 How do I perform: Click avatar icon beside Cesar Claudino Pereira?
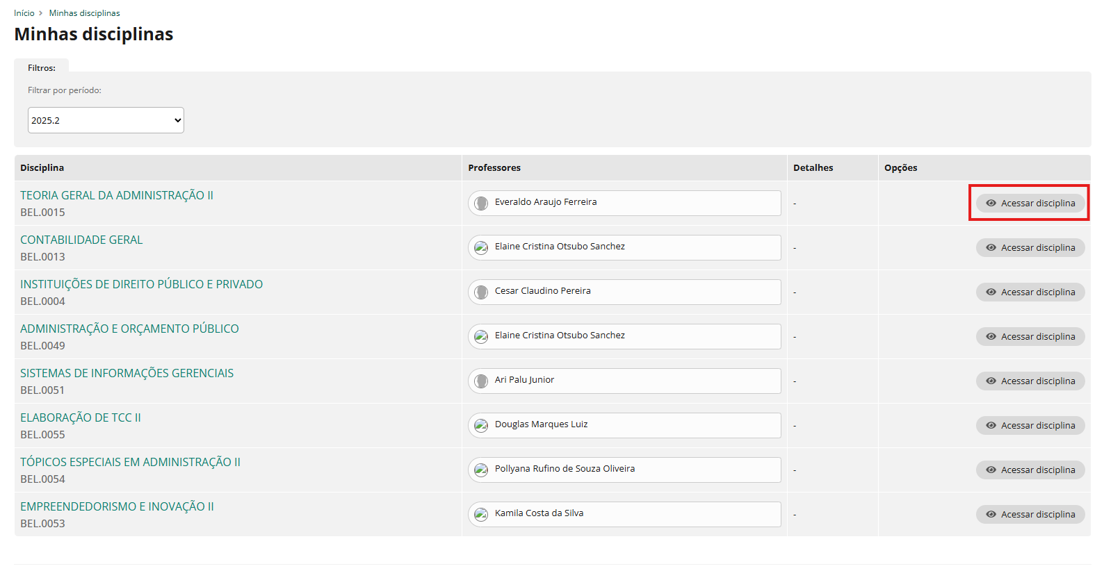point(480,292)
